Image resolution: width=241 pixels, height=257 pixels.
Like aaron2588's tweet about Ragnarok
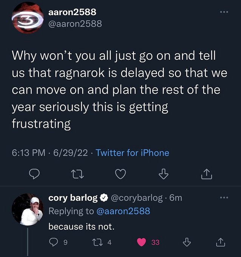(120, 174)
